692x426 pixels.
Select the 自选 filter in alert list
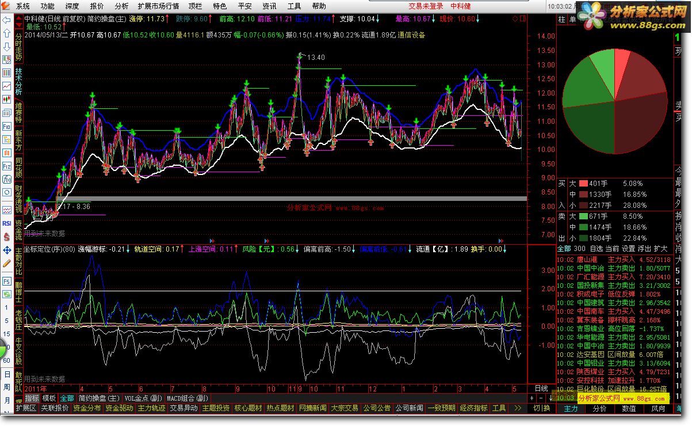pyautogui.click(x=597, y=249)
